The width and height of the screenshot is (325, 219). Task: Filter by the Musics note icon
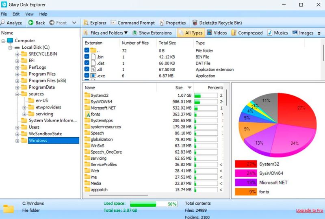pyautogui.click(x=270, y=33)
